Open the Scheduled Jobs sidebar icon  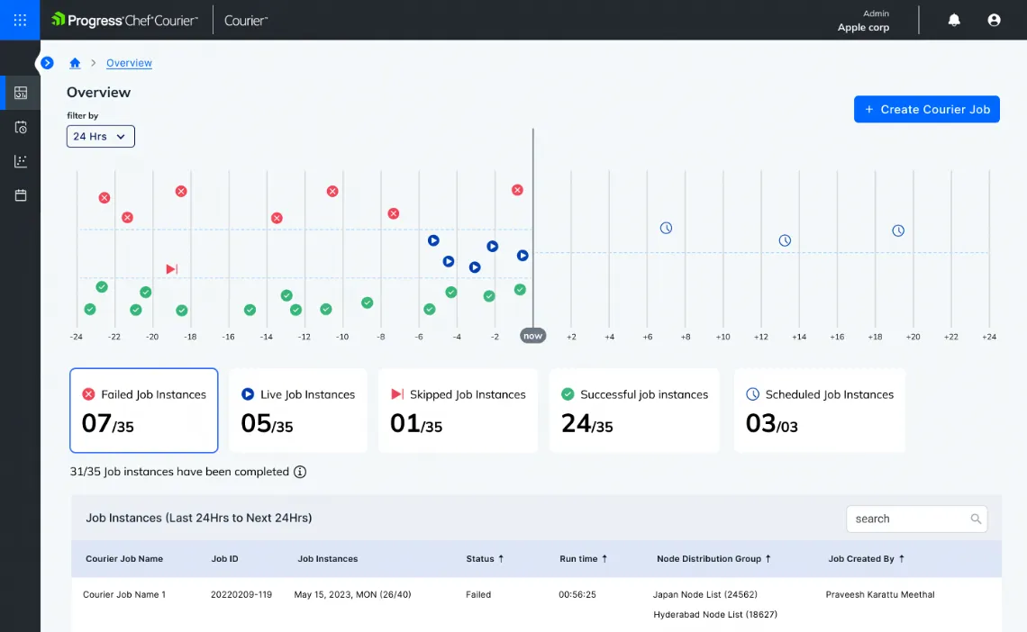[x=19, y=127]
